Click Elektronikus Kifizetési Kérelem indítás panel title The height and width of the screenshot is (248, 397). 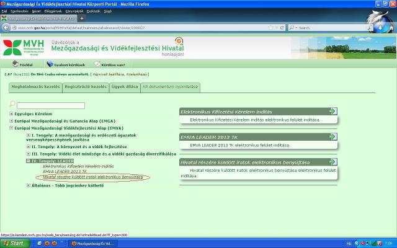click(226, 112)
